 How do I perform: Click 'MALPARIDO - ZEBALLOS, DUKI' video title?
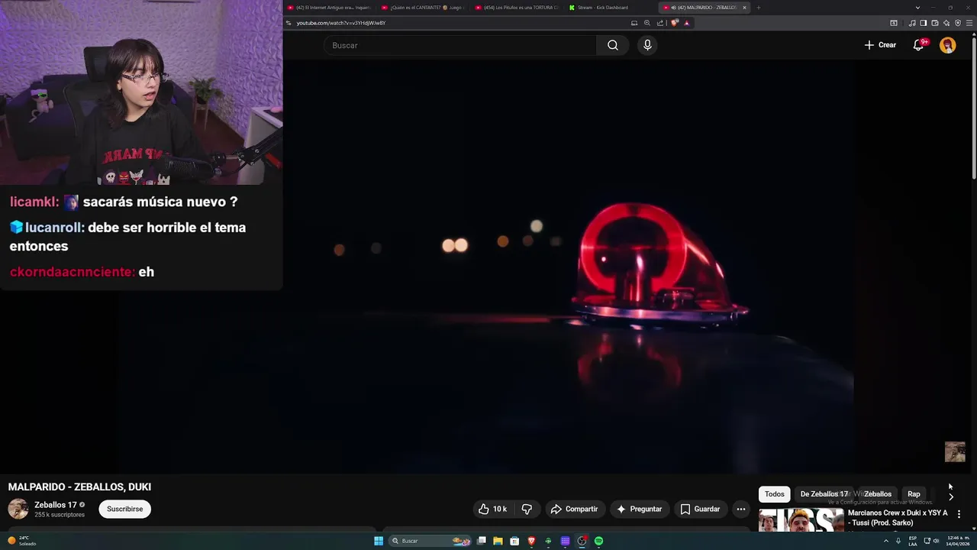click(79, 487)
